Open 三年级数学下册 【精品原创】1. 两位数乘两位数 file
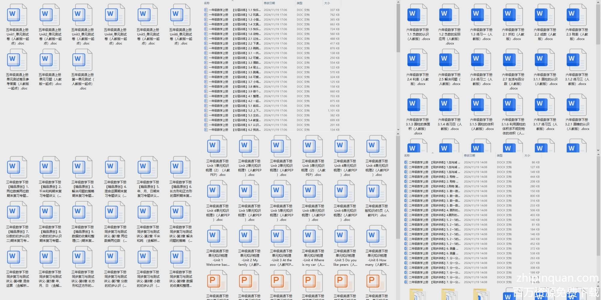The width and height of the screenshot is (601, 300). 17,168
